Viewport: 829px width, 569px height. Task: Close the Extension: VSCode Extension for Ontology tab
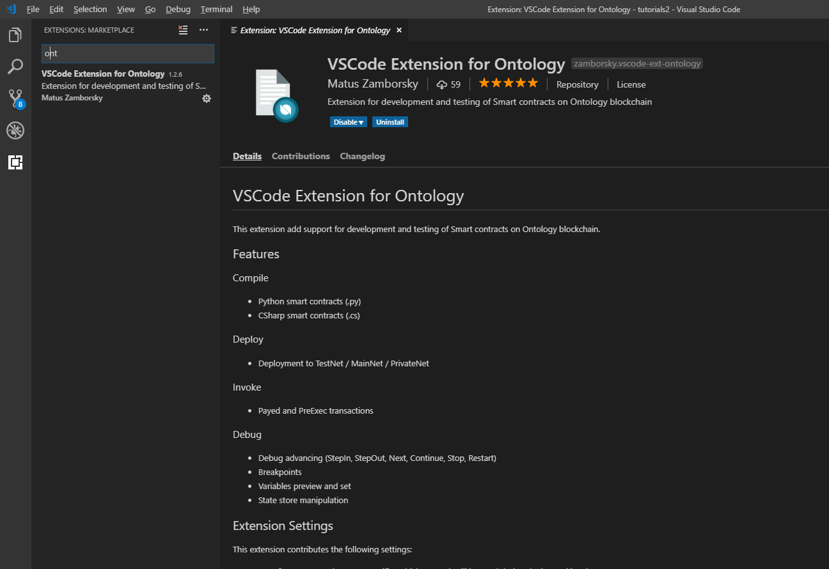[x=399, y=30]
